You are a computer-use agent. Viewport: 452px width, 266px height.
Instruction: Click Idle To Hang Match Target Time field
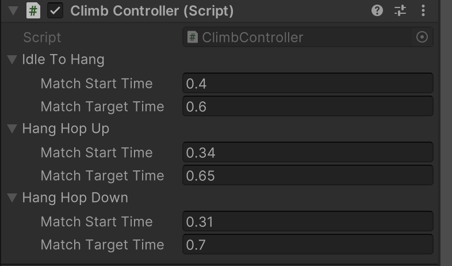click(x=307, y=107)
